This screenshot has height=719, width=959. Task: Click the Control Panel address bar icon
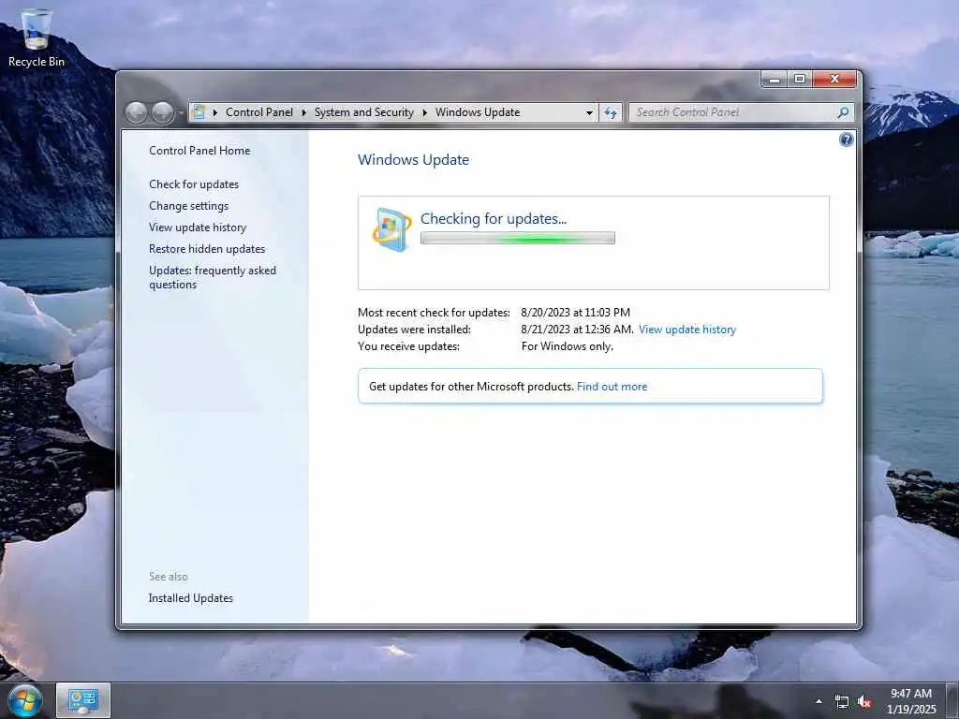click(199, 112)
